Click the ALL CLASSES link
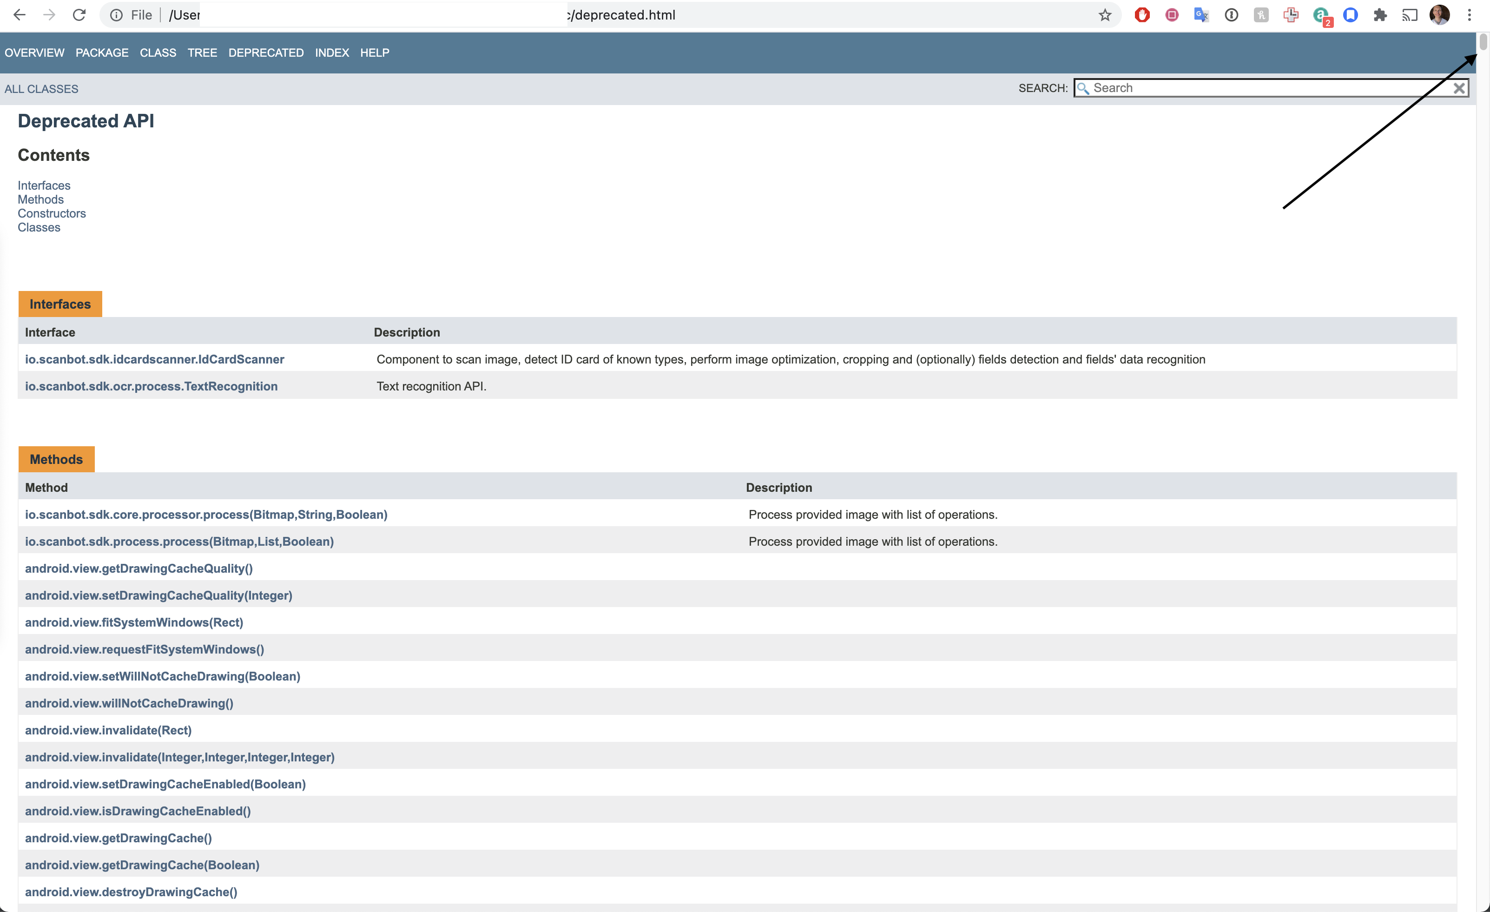Viewport: 1490px width, 912px height. coord(41,89)
